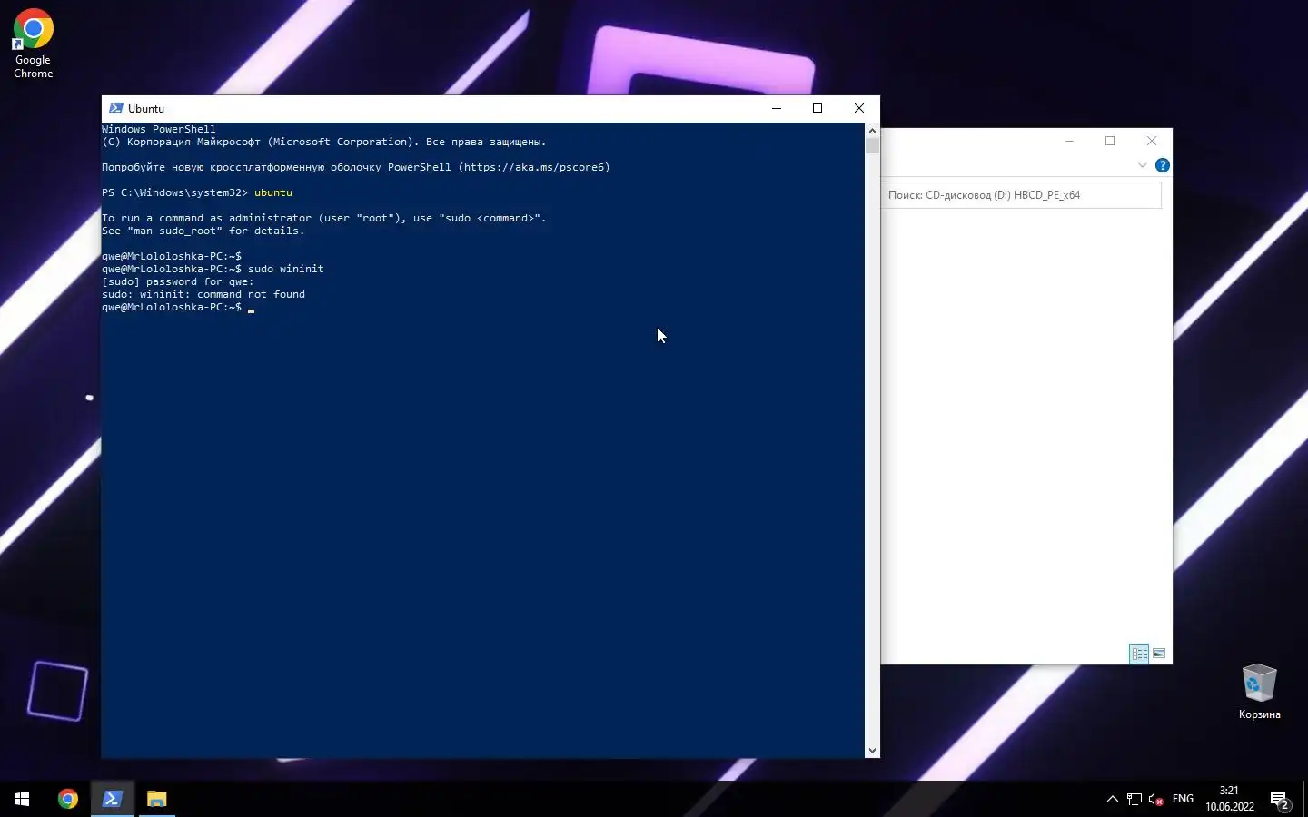
Task: Minimize the Explorer window
Action: pos(1069,141)
